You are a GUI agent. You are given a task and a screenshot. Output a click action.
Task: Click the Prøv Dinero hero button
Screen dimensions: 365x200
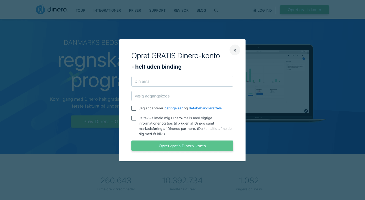click(x=95, y=122)
